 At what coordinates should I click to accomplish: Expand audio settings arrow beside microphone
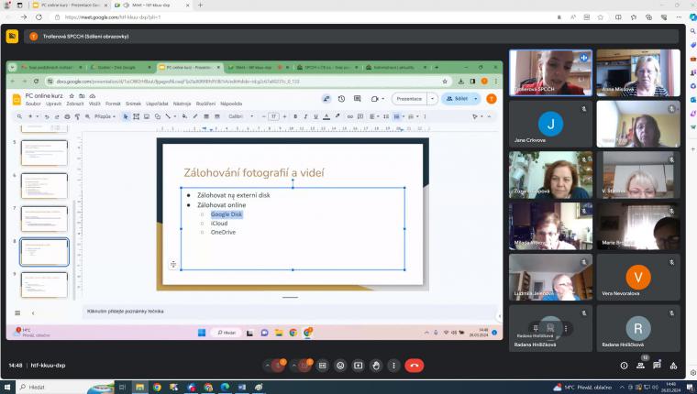(267, 366)
